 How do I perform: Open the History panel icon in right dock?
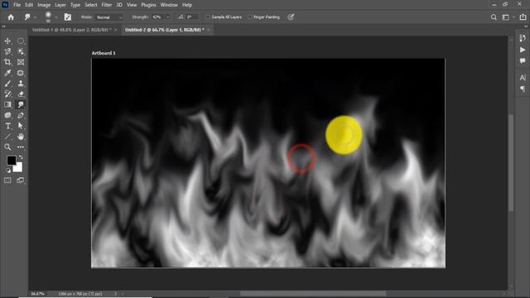tap(523, 38)
